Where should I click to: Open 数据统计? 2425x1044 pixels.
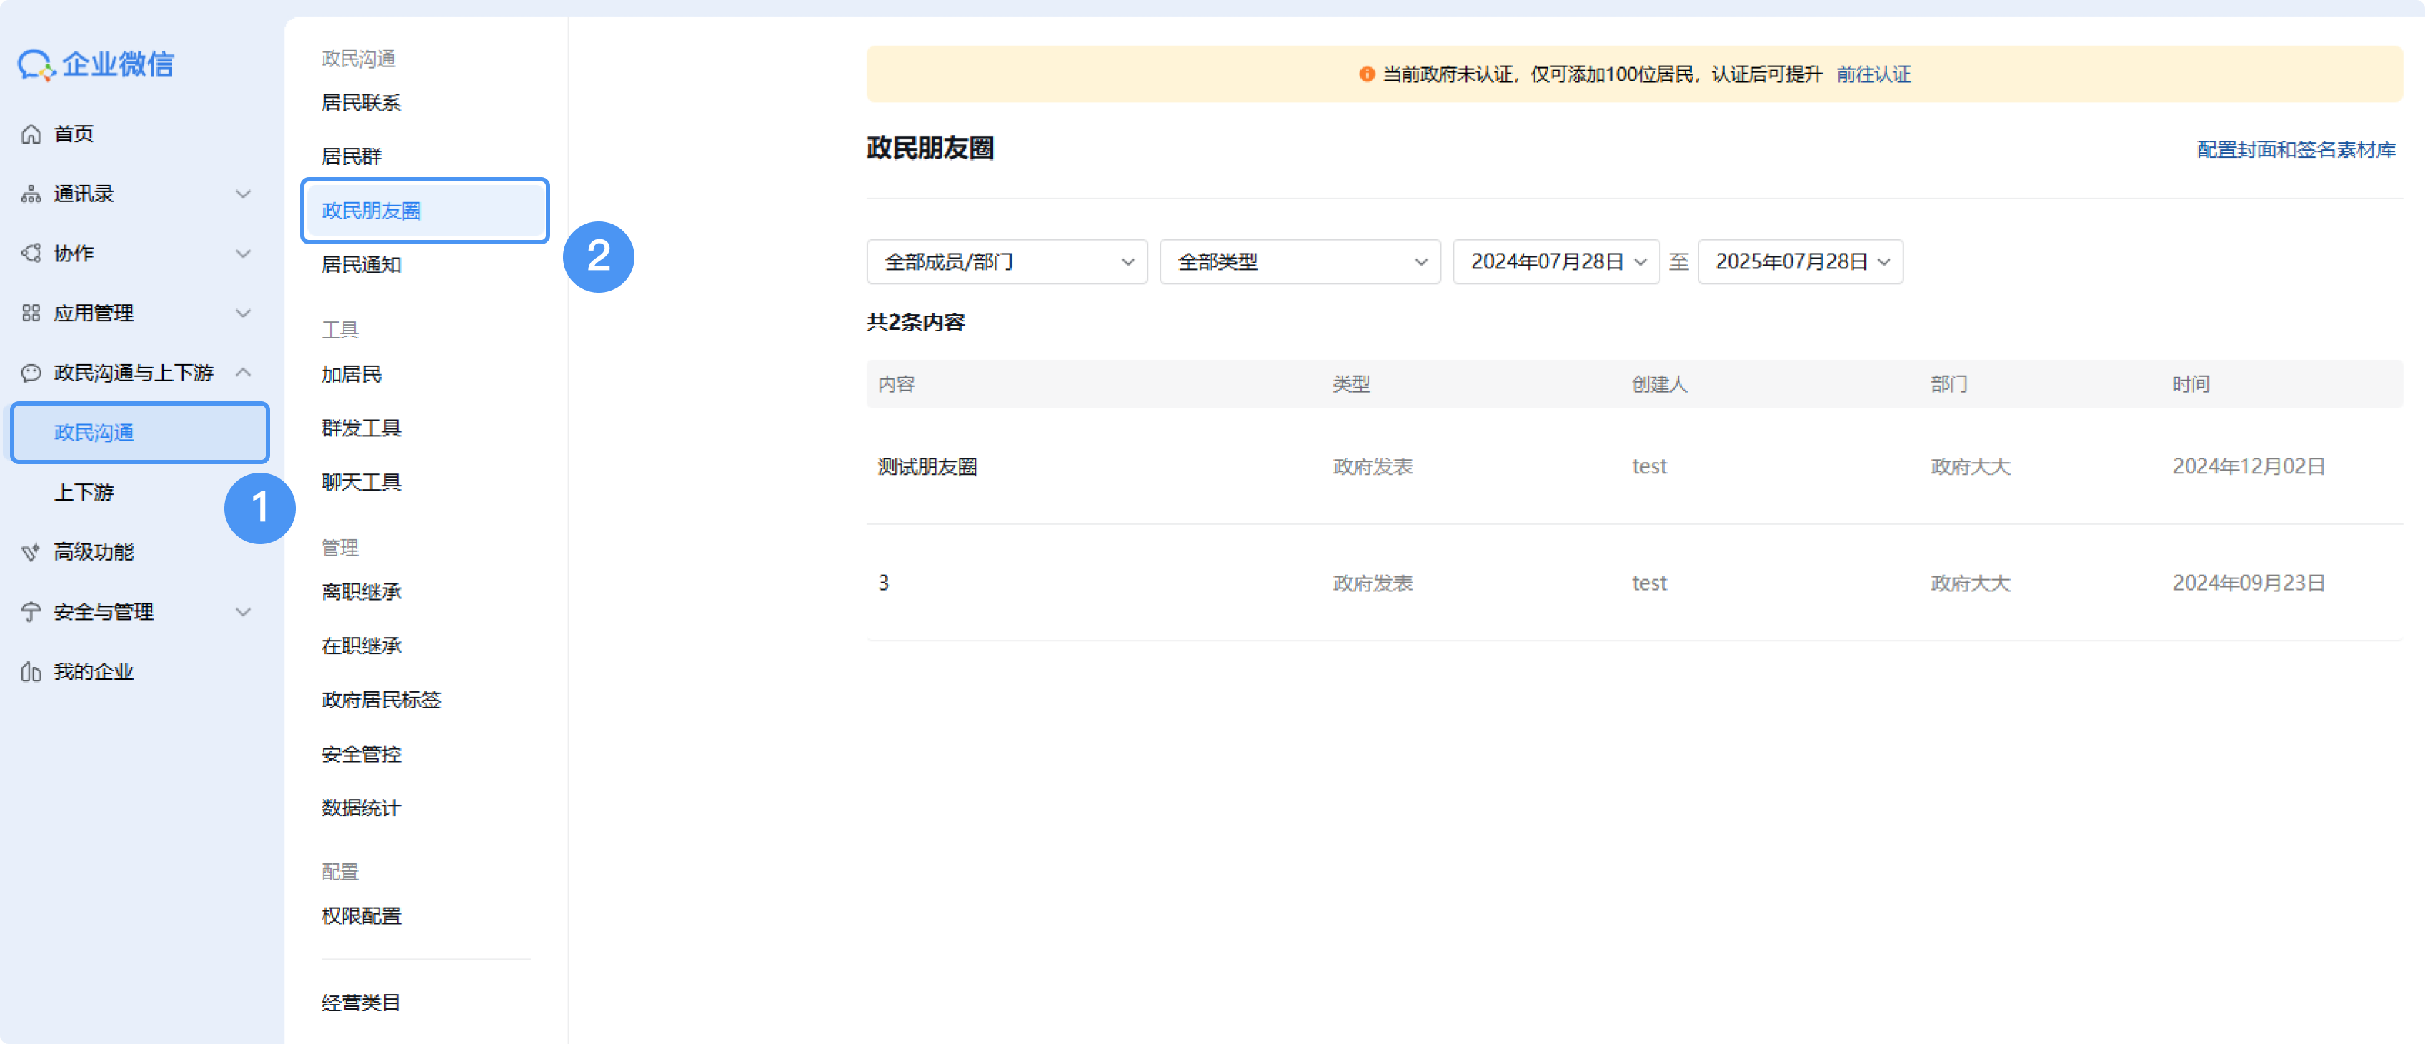coord(361,808)
